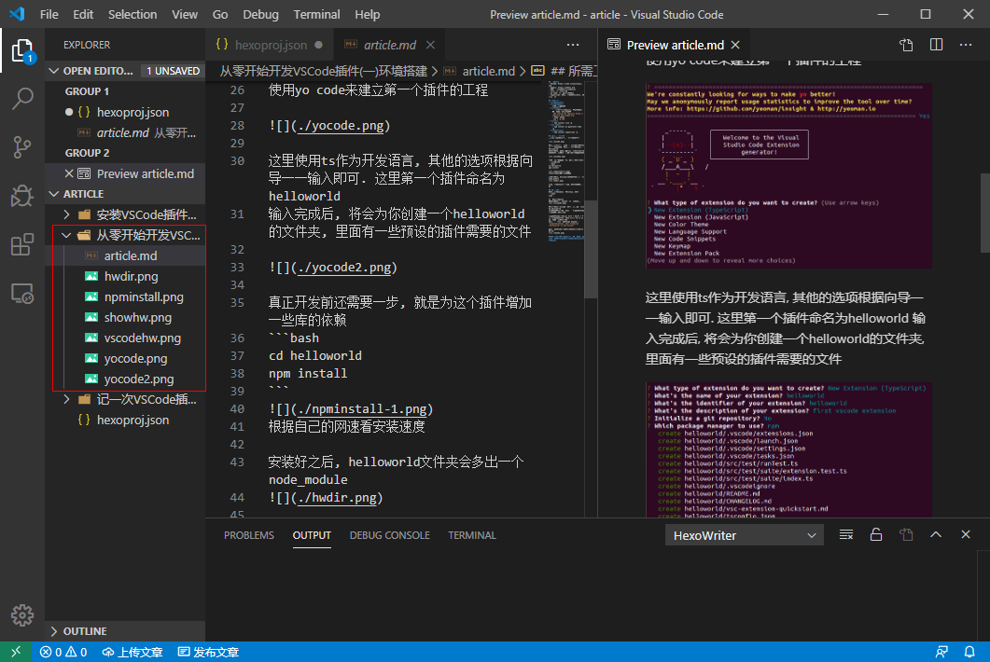Click article.md breadcrumb in editor

pyautogui.click(x=488, y=71)
